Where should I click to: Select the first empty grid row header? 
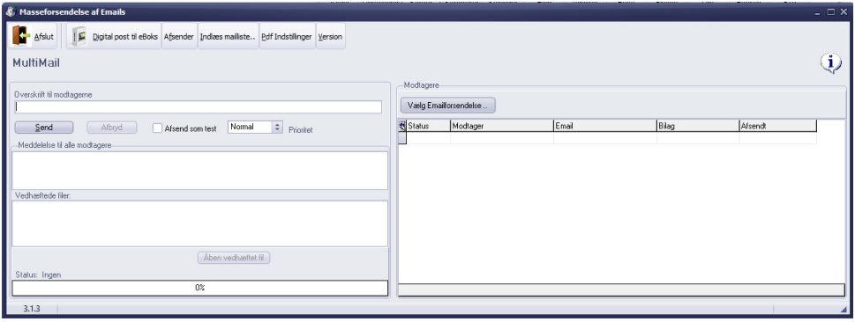402,138
